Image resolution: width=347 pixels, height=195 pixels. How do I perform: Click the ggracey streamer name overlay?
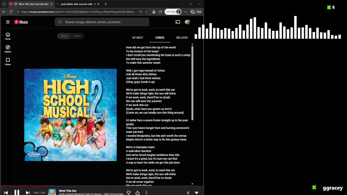click(333, 188)
